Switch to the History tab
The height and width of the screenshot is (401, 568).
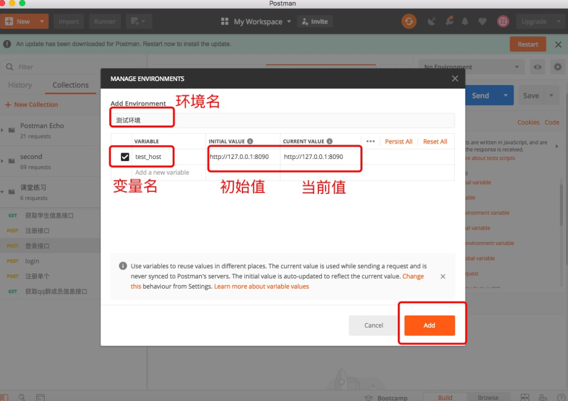point(20,85)
